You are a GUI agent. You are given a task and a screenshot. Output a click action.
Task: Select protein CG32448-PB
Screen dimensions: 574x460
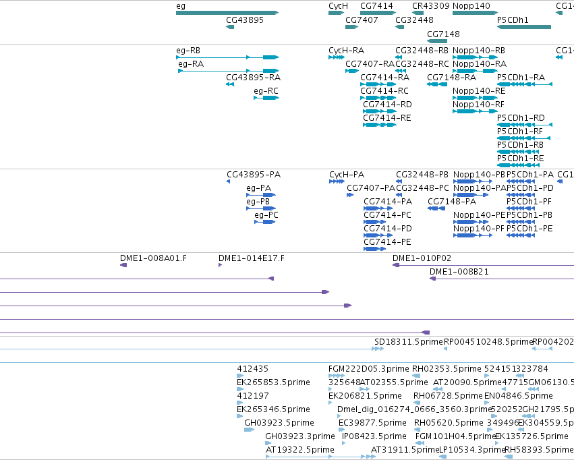422,175
